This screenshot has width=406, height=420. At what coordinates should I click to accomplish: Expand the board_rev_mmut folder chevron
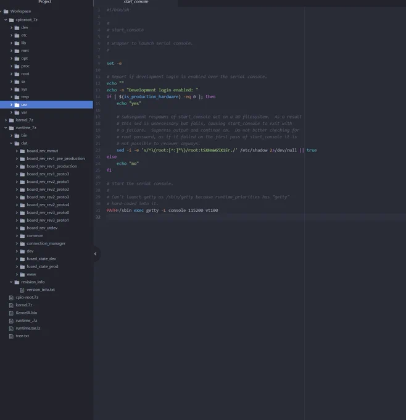(x=17, y=151)
